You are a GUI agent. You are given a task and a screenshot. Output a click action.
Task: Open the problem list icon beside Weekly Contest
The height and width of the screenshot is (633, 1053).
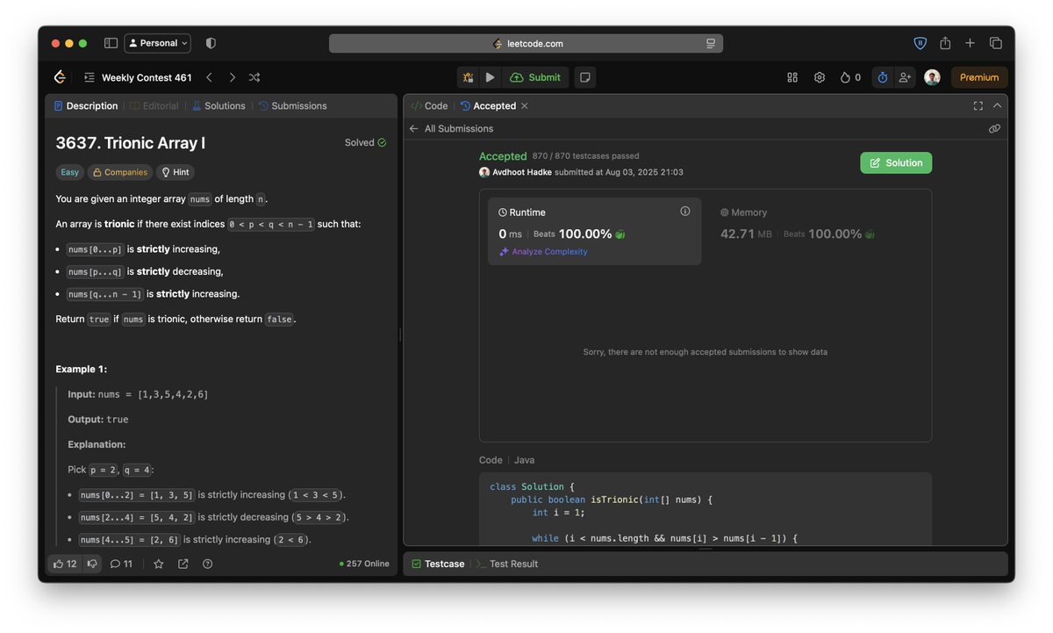point(89,77)
